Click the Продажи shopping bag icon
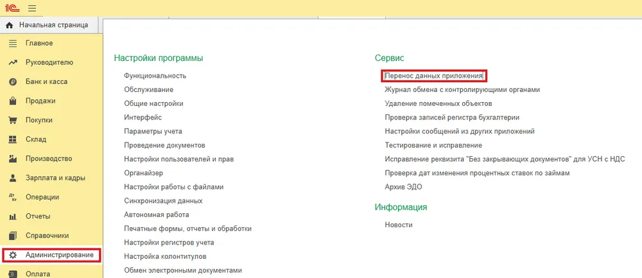 [x=13, y=101]
